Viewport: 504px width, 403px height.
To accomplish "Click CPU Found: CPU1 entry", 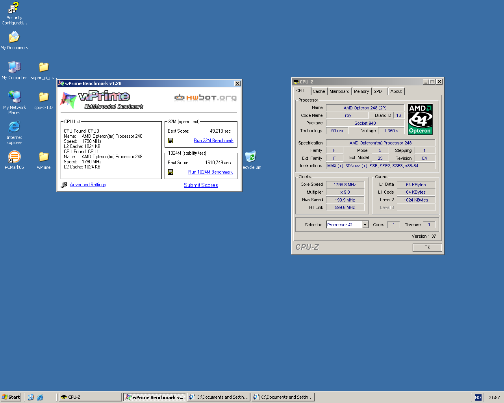I will (82, 152).
